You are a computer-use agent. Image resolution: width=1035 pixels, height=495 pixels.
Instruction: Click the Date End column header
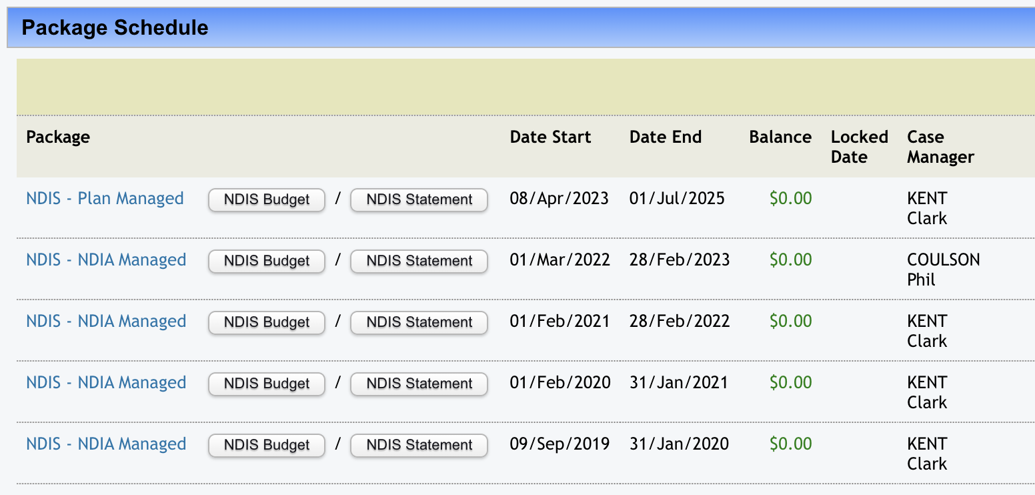(x=666, y=137)
